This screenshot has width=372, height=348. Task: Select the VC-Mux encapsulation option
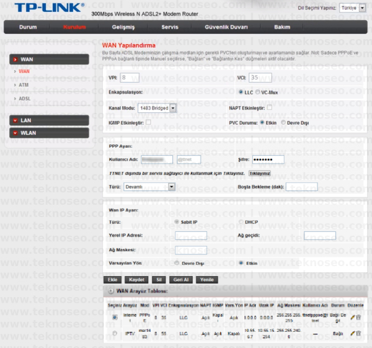point(257,92)
